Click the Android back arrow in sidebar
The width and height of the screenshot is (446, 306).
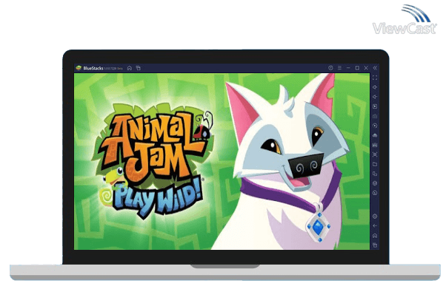375,226
